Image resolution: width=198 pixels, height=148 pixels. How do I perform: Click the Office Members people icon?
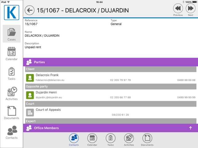[29, 128]
